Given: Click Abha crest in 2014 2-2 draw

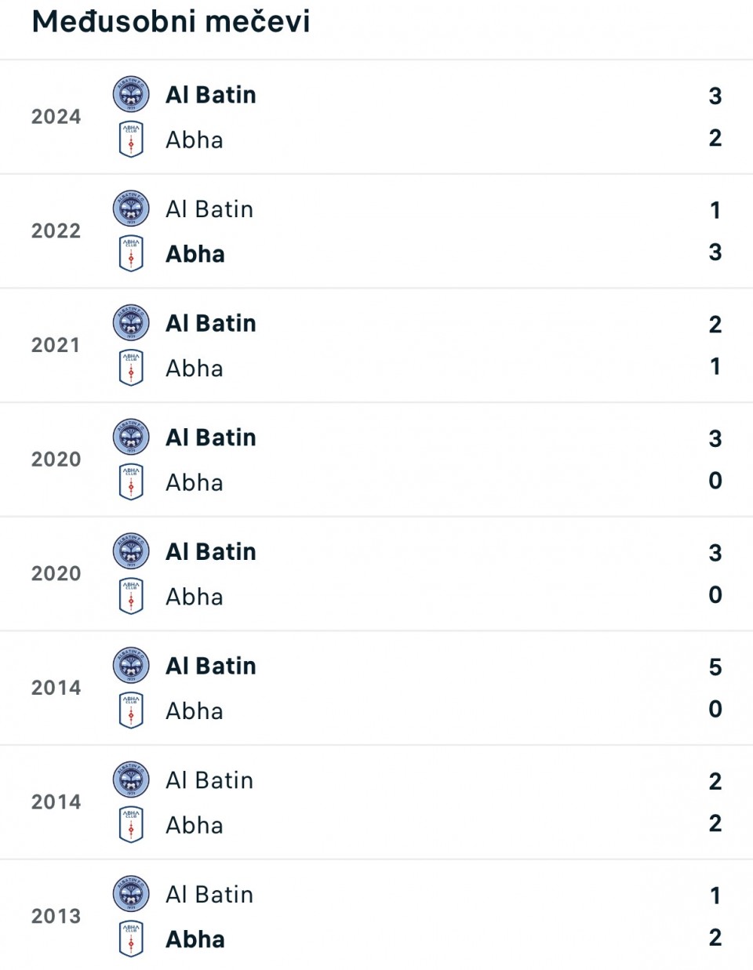Looking at the screenshot, I should point(131,825).
